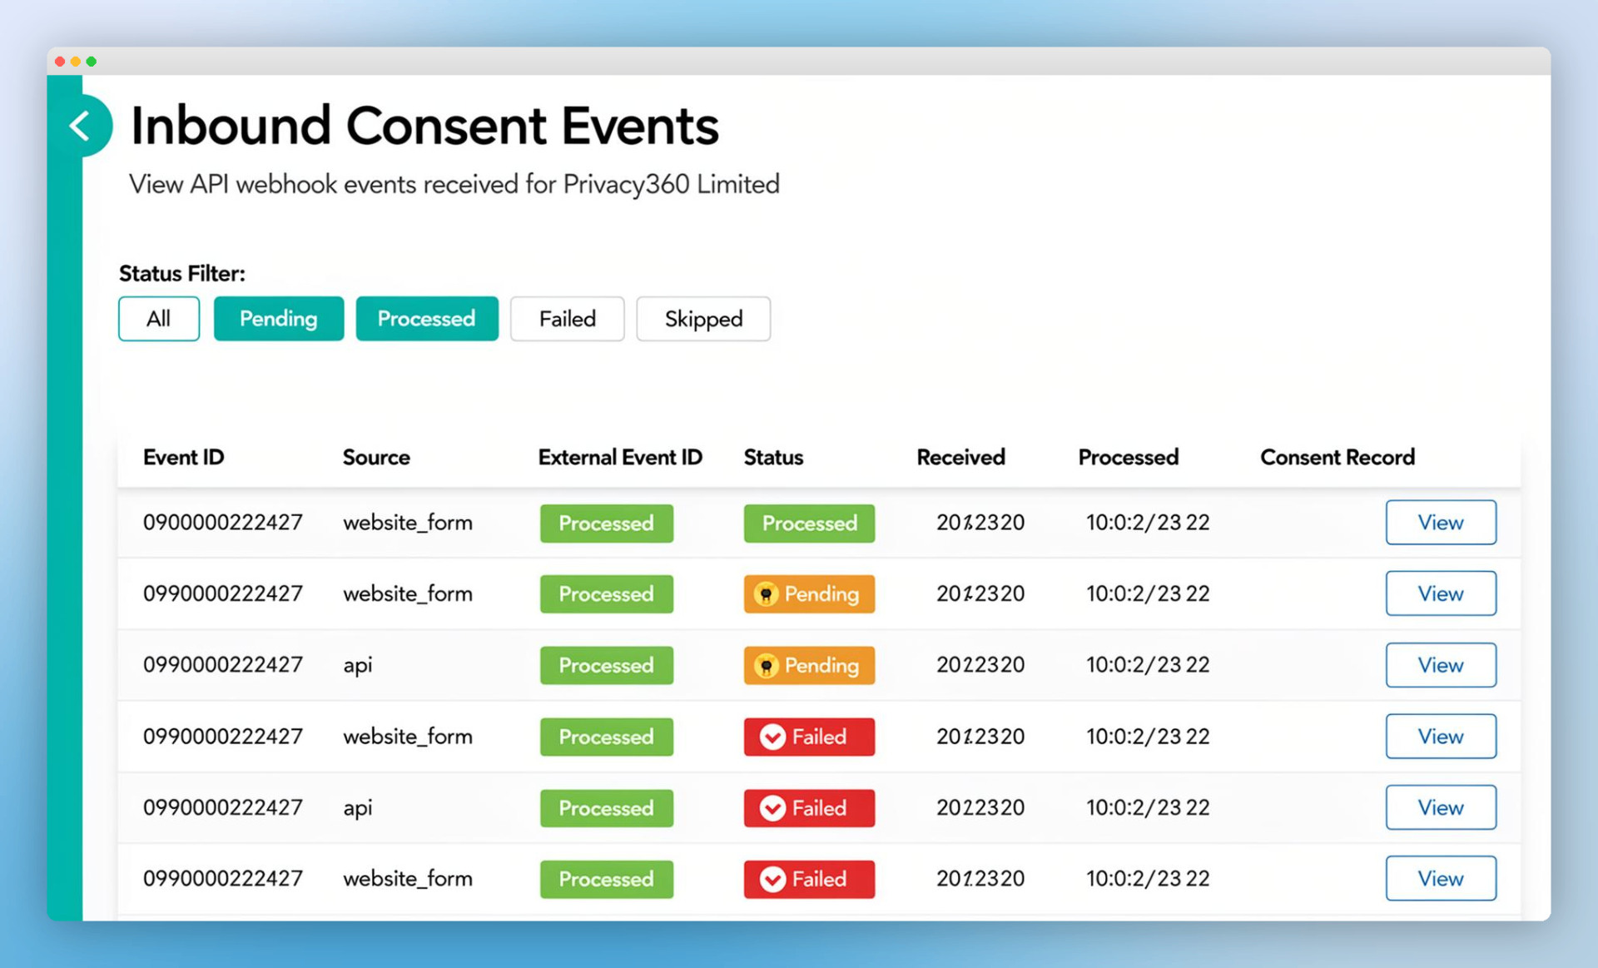Viewport: 1598px width, 968px height.
Task: Click the Status badge in the first row
Action: click(809, 523)
